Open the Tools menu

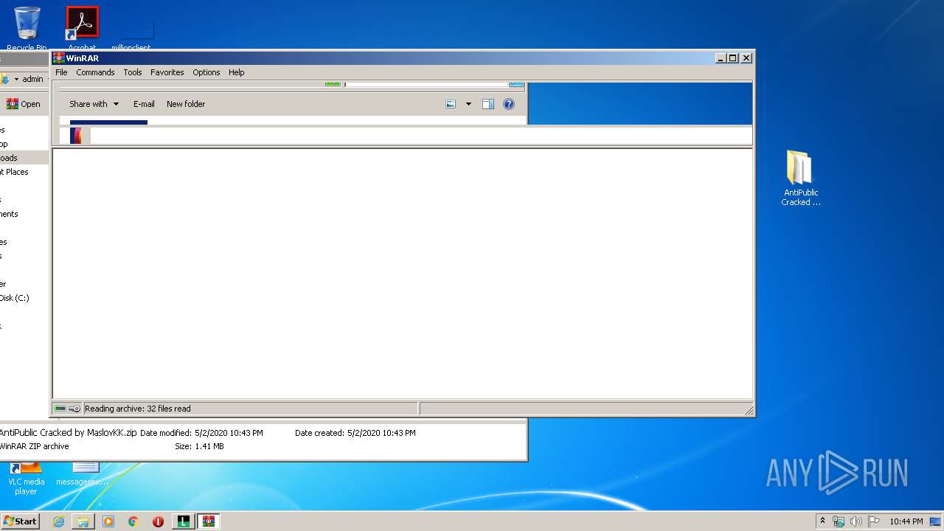[x=133, y=72]
